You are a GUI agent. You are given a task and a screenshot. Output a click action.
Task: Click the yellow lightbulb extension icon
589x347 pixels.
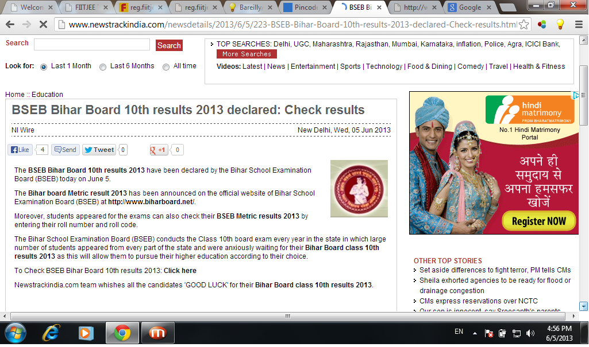(x=560, y=25)
